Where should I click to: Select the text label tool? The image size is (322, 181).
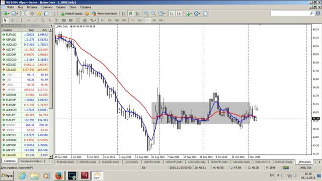(x=57, y=20)
